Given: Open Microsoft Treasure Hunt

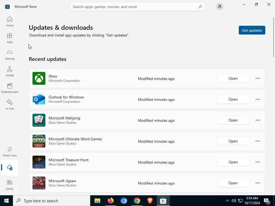Looking at the screenshot, I should tap(233, 162).
